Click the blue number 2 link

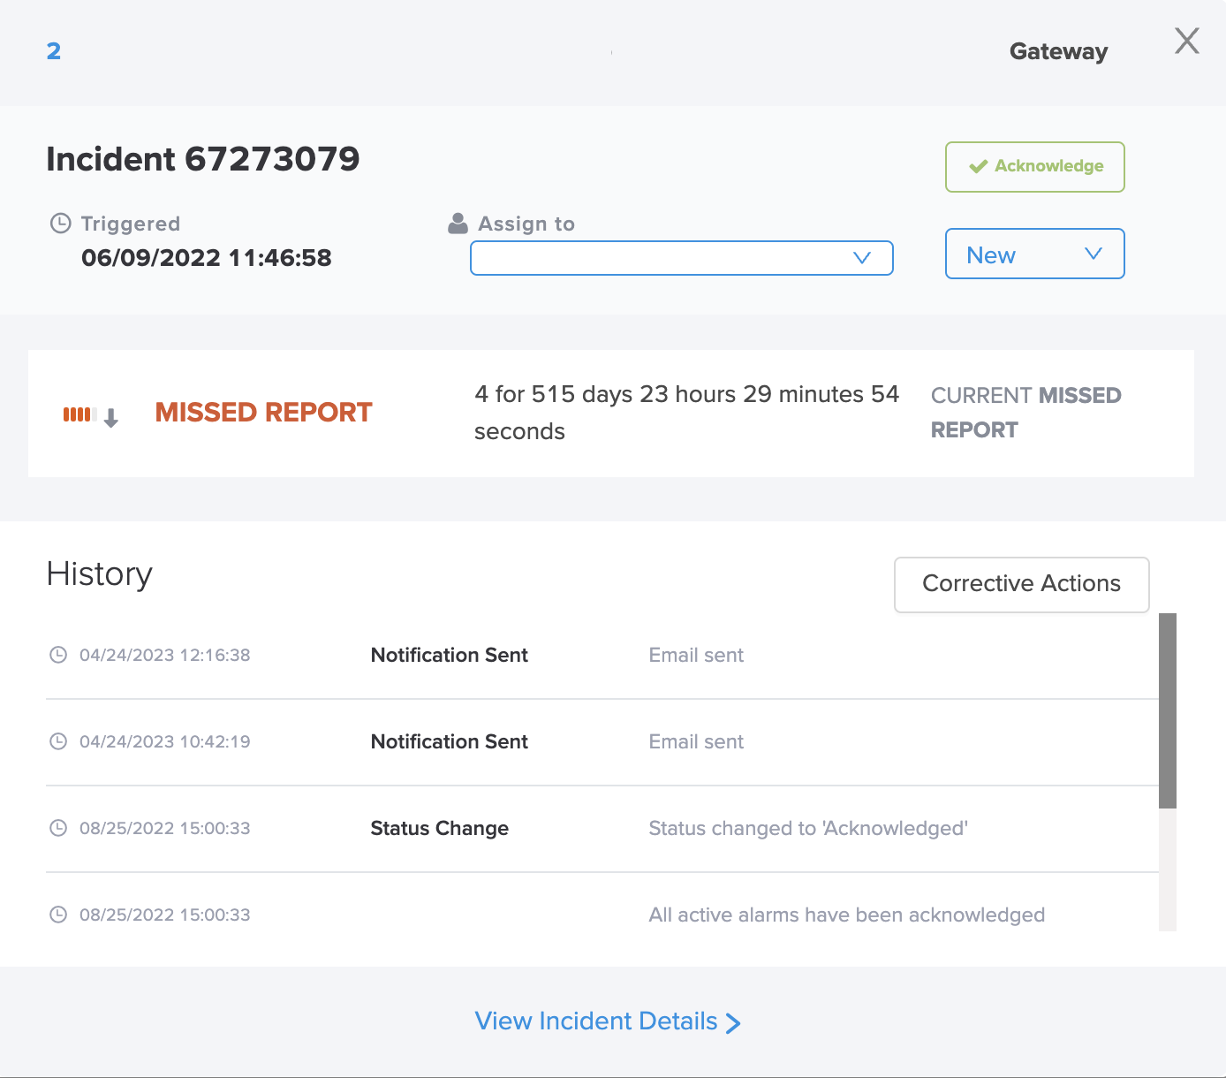click(54, 51)
